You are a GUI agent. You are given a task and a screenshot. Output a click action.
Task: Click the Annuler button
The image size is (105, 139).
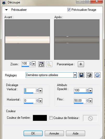[x=54, y=133]
